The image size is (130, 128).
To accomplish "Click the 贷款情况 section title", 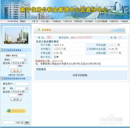I will 41,69.
